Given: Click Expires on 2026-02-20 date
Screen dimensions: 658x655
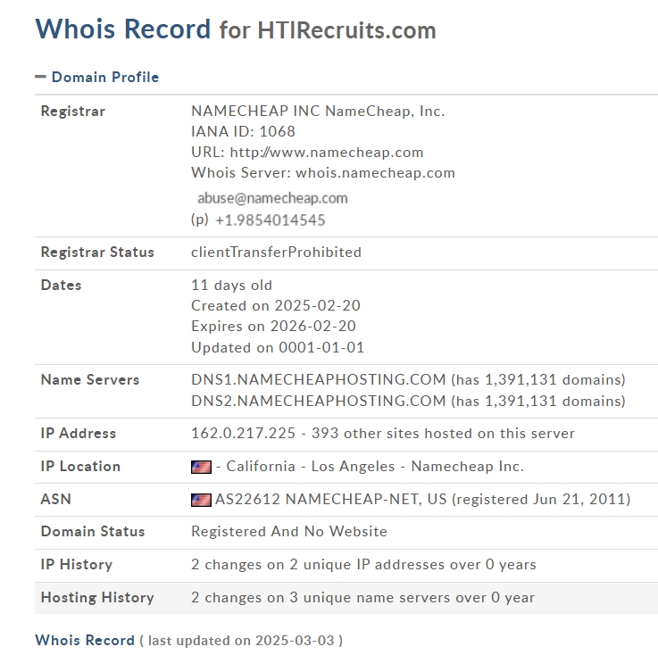Looking at the screenshot, I should click(273, 327).
